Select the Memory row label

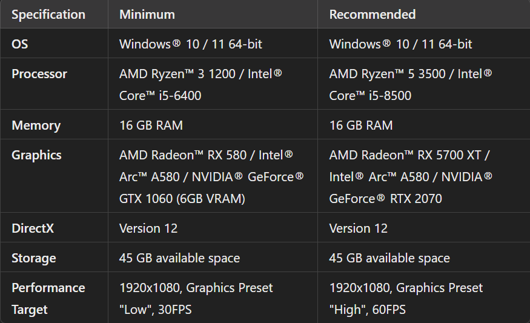36,125
